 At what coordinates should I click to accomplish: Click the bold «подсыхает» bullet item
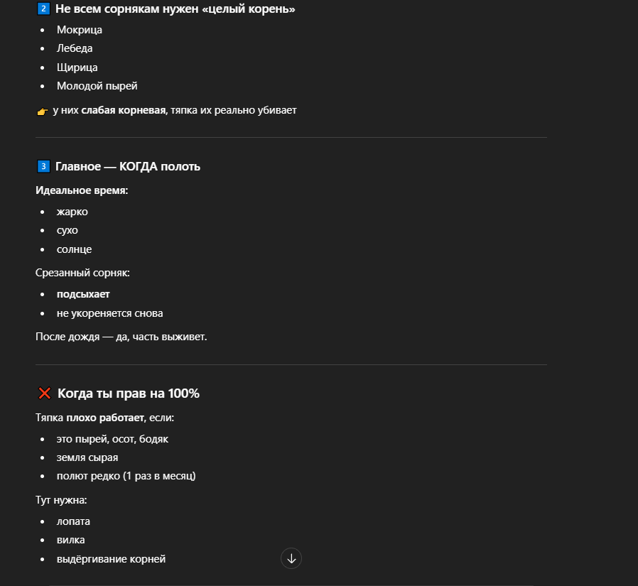point(83,294)
